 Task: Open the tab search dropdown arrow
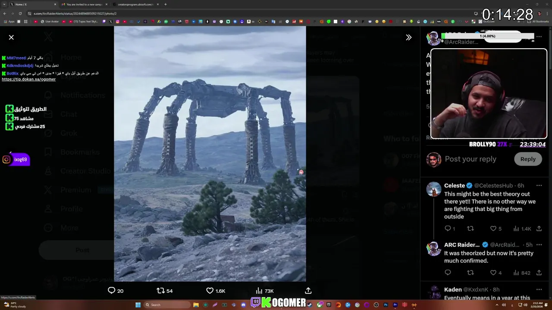point(4,4)
